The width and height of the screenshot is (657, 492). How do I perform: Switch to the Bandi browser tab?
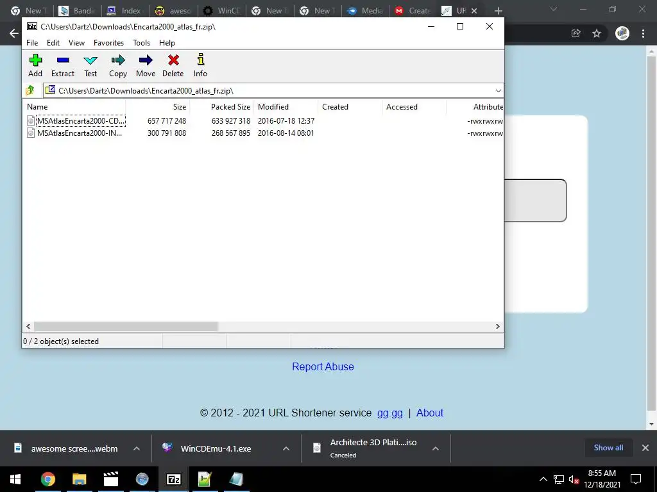[x=78, y=10]
